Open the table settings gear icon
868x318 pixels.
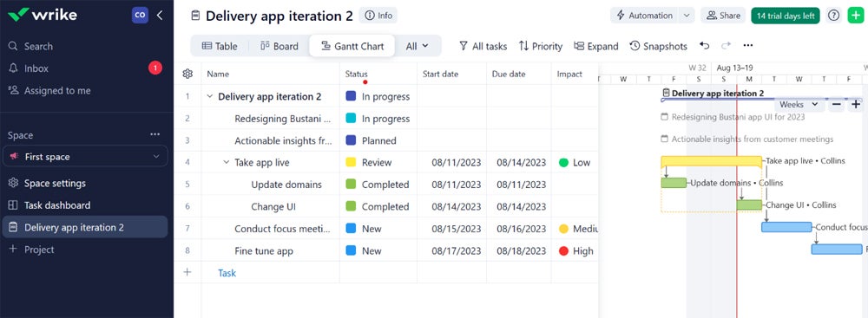(x=187, y=74)
